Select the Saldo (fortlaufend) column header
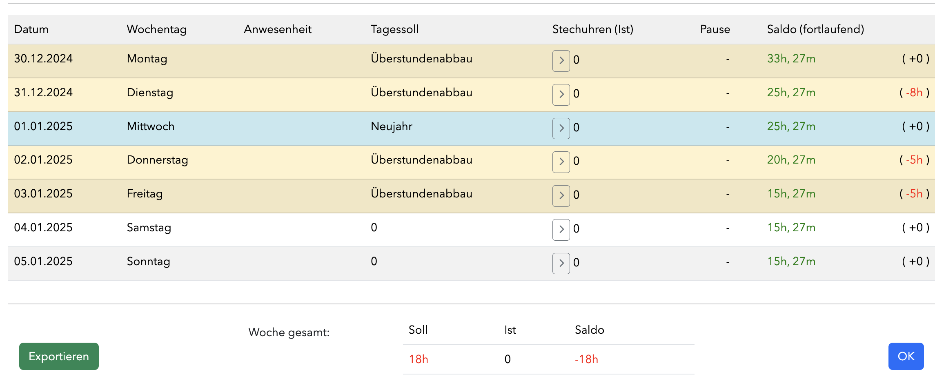 tap(815, 29)
